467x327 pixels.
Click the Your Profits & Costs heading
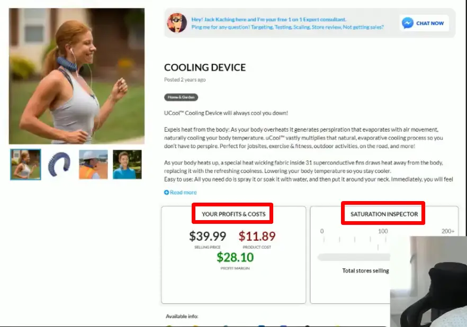tap(233, 214)
